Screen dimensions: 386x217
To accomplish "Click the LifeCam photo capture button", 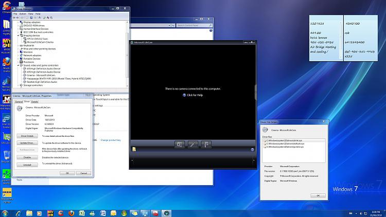I will [x=180, y=144].
